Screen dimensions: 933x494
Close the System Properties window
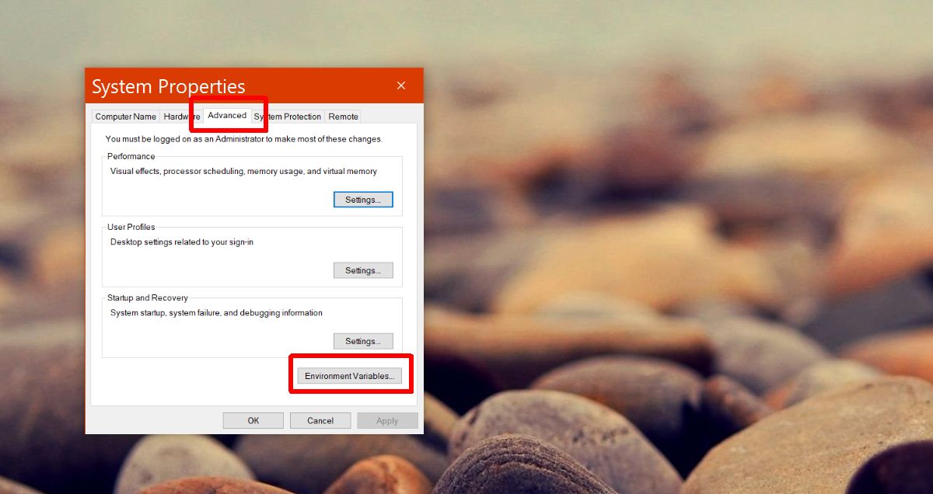point(401,85)
